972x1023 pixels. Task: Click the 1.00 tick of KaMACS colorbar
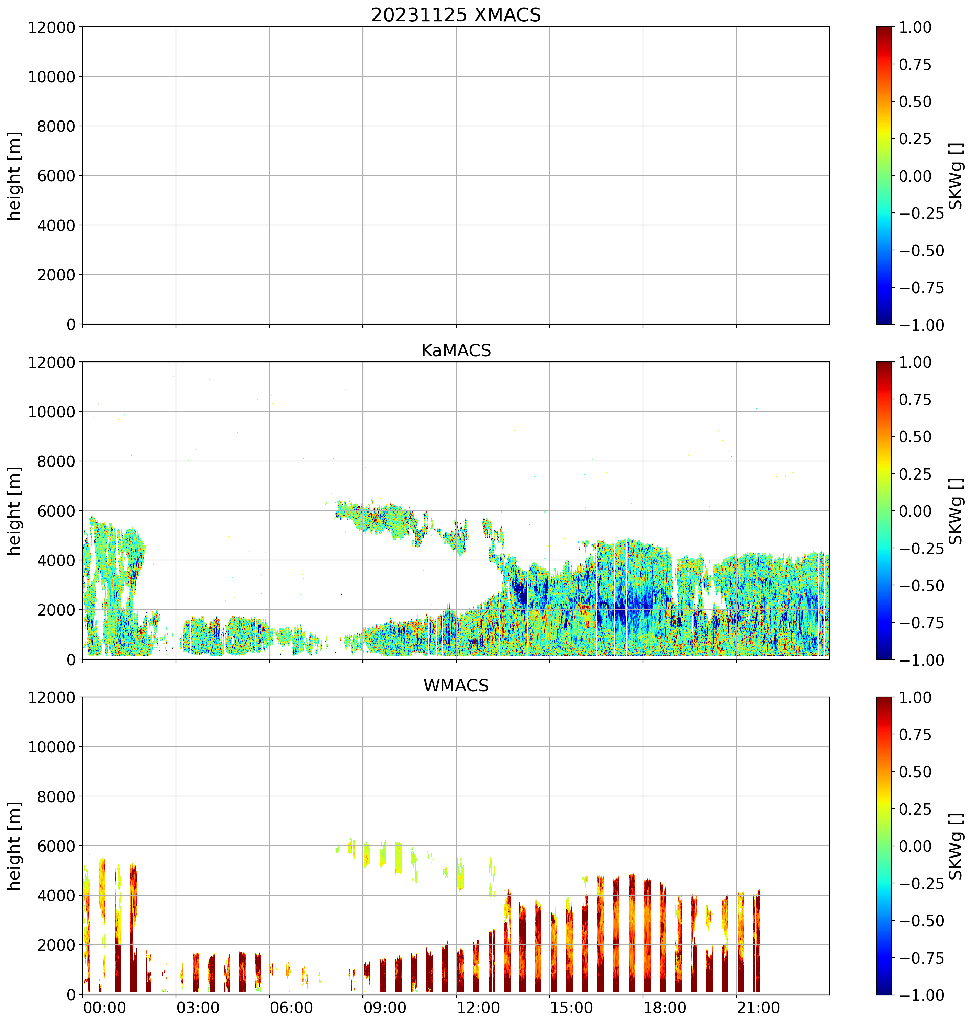(915, 363)
